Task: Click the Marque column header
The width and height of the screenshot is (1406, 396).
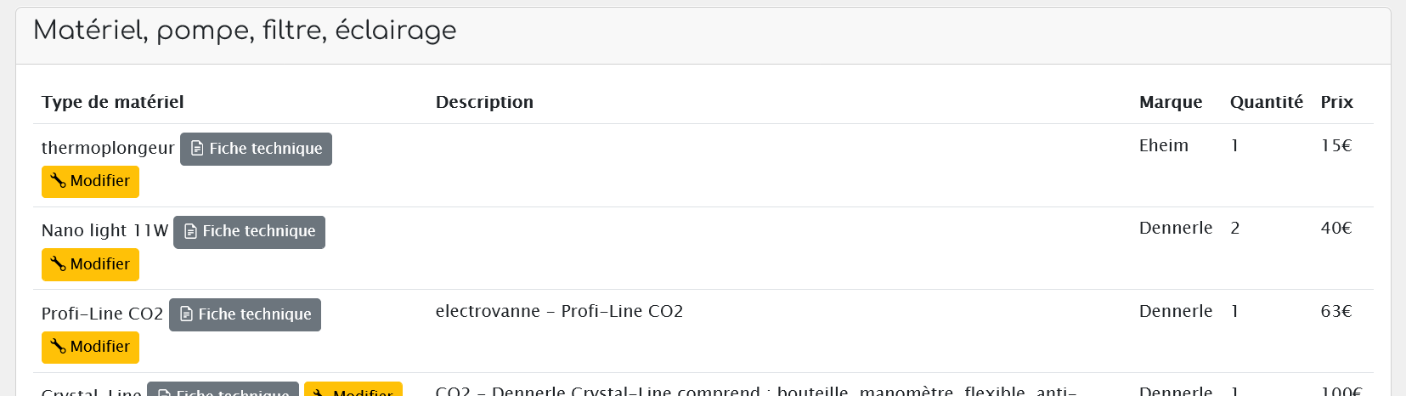Action: [x=1171, y=102]
